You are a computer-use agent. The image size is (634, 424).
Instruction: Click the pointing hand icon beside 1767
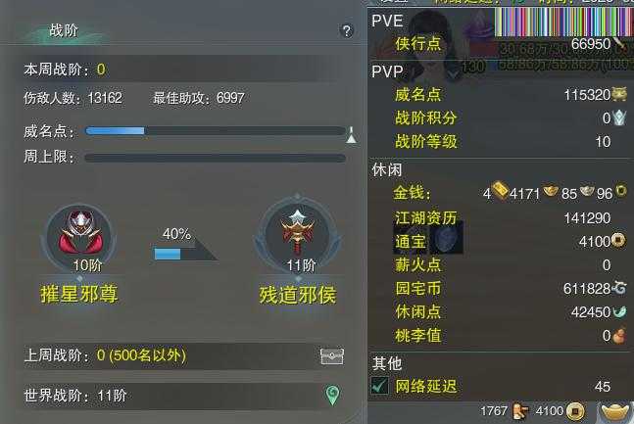[520, 411]
